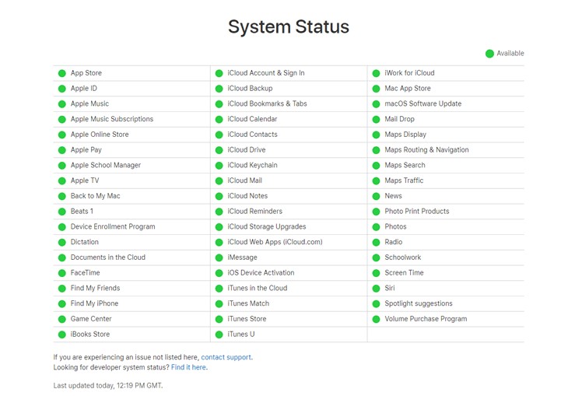Click the green dot next to iMessage
Viewport: 561px width, 396px height.
[x=219, y=258]
